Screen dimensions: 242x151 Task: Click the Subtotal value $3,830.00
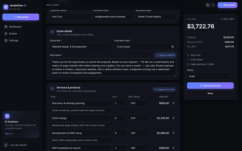pos(228,37)
